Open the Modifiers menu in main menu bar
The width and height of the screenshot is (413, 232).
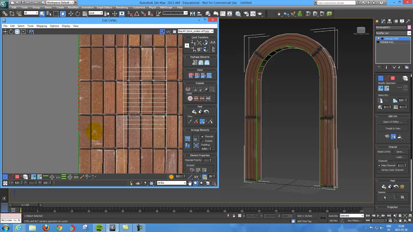[x=73, y=7]
